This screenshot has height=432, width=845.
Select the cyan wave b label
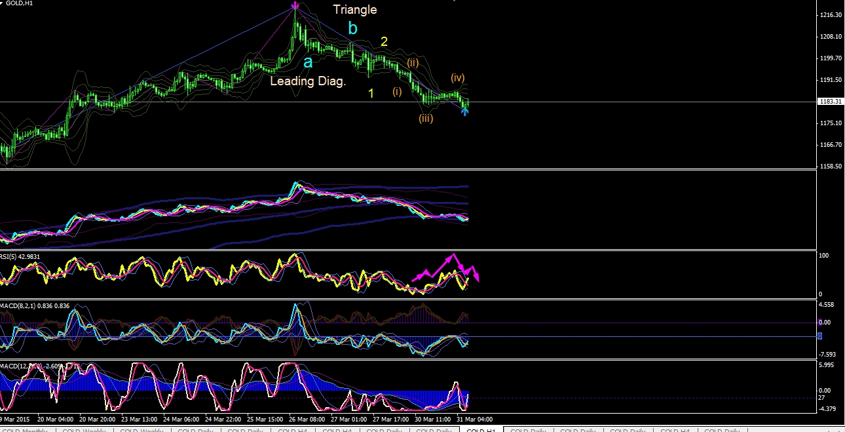coord(353,28)
